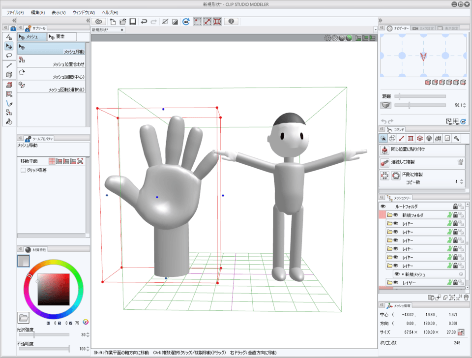472x358 pixels.
Task: Click the red face command icon
Action: (411, 138)
